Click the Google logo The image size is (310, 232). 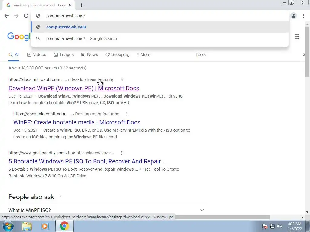click(x=19, y=37)
